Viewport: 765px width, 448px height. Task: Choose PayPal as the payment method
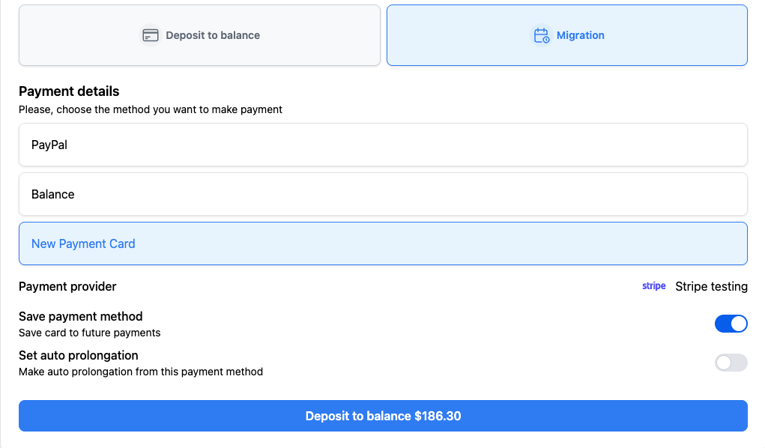tap(49, 145)
